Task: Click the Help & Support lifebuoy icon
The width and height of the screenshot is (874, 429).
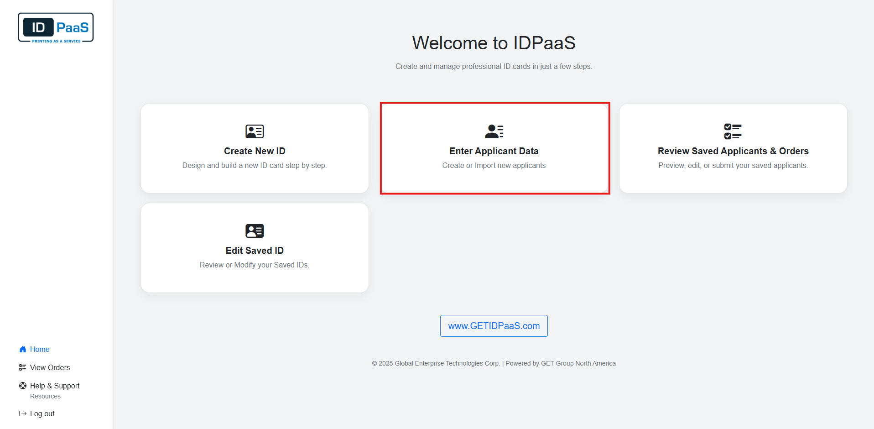Action: [23, 386]
